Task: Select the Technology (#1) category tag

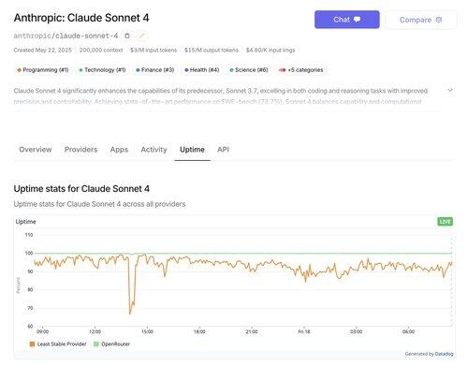Action: pyautogui.click(x=102, y=70)
